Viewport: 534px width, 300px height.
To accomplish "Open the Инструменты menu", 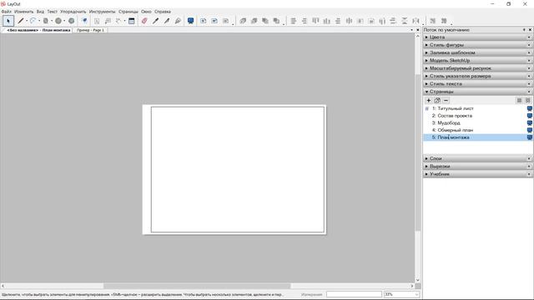I will (x=102, y=12).
